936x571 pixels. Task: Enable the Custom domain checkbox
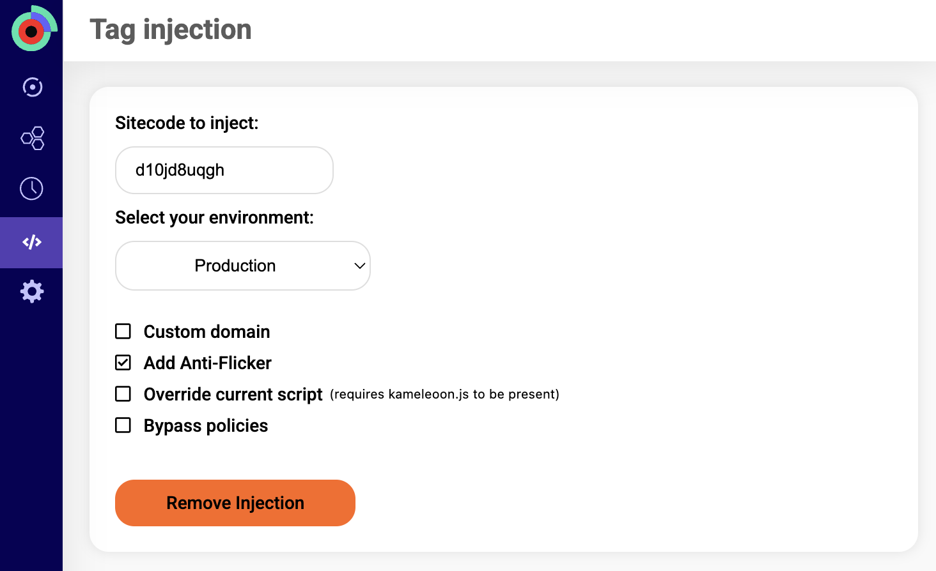pyautogui.click(x=123, y=331)
